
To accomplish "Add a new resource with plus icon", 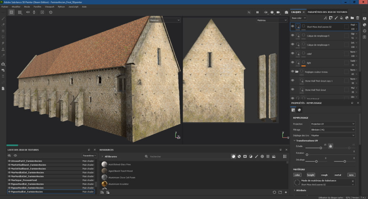I will [x=286, y=192].
